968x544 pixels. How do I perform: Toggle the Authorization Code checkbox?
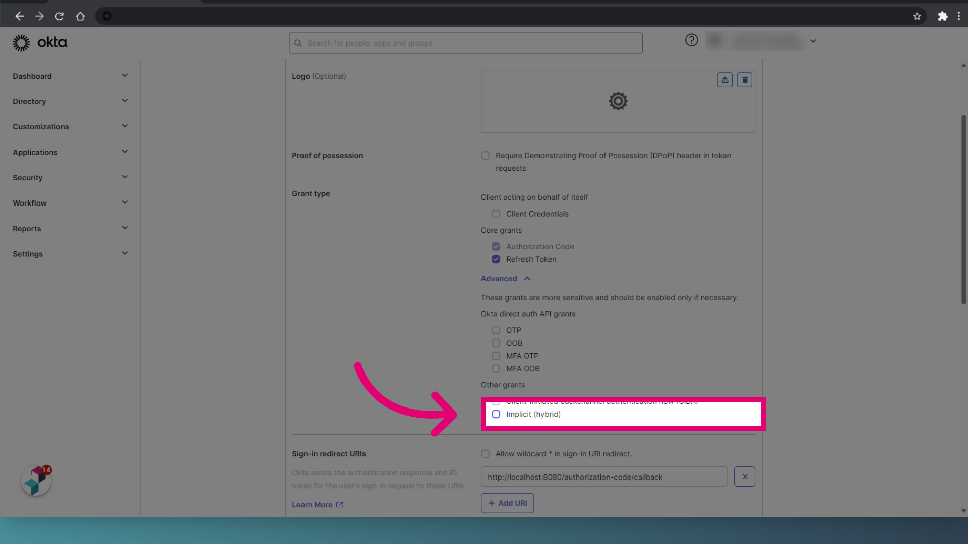tap(496, 247)
